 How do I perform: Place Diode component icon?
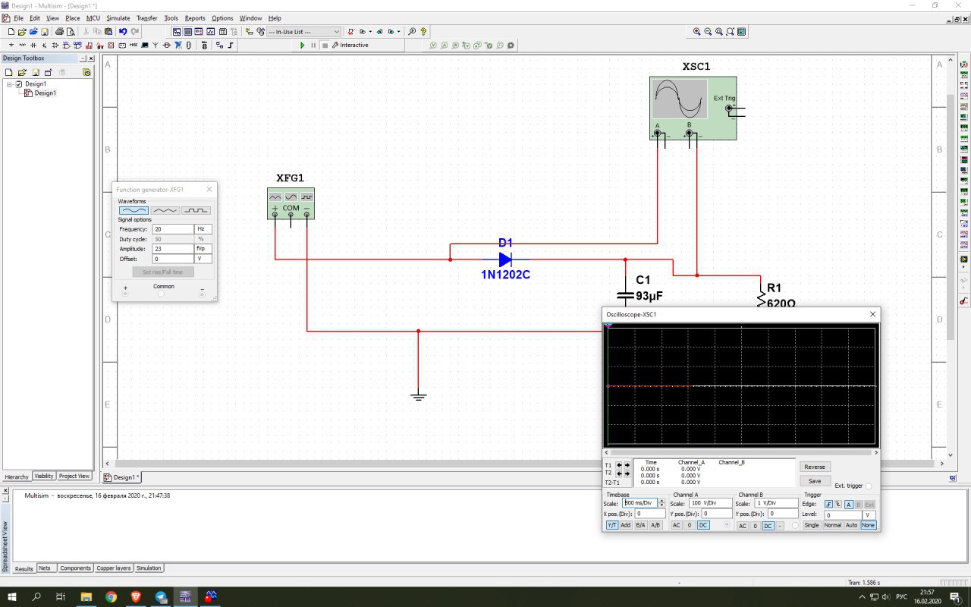(x=33, y=46)
